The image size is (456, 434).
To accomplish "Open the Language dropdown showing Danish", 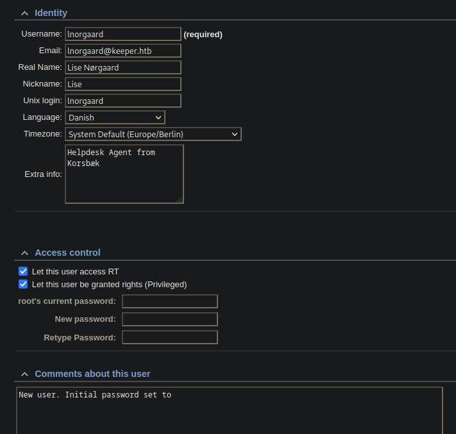I will pos(115,117).
